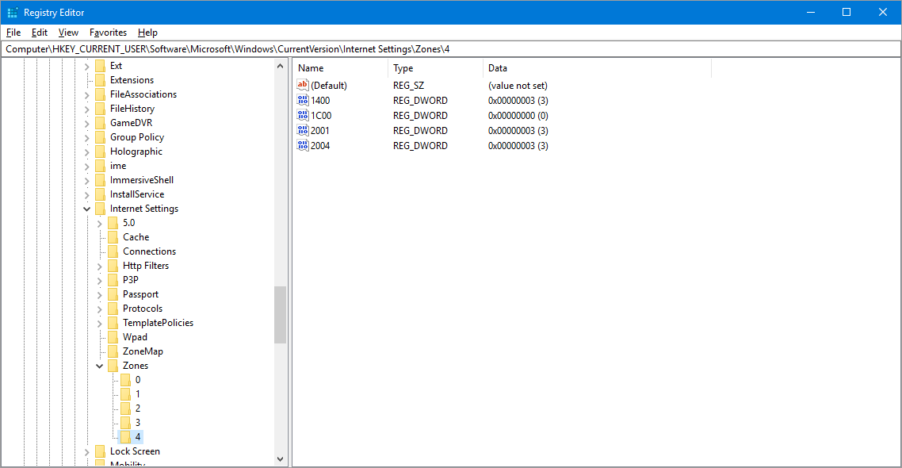902x468 pixels.
Task: Click REG_SZ type of Default value
Action: (408, 85)
